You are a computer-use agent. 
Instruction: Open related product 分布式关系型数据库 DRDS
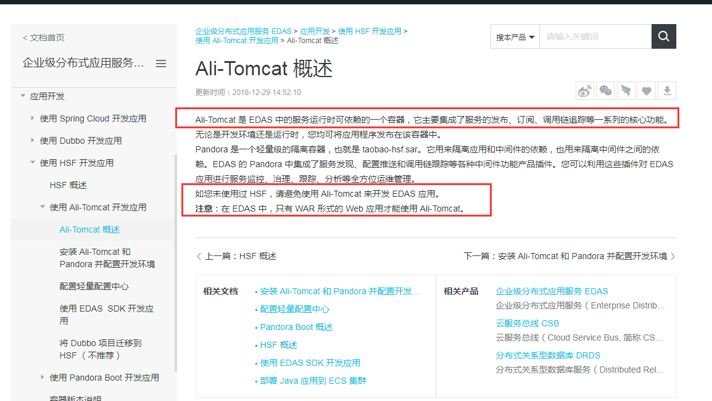click(x=548, y=355)
